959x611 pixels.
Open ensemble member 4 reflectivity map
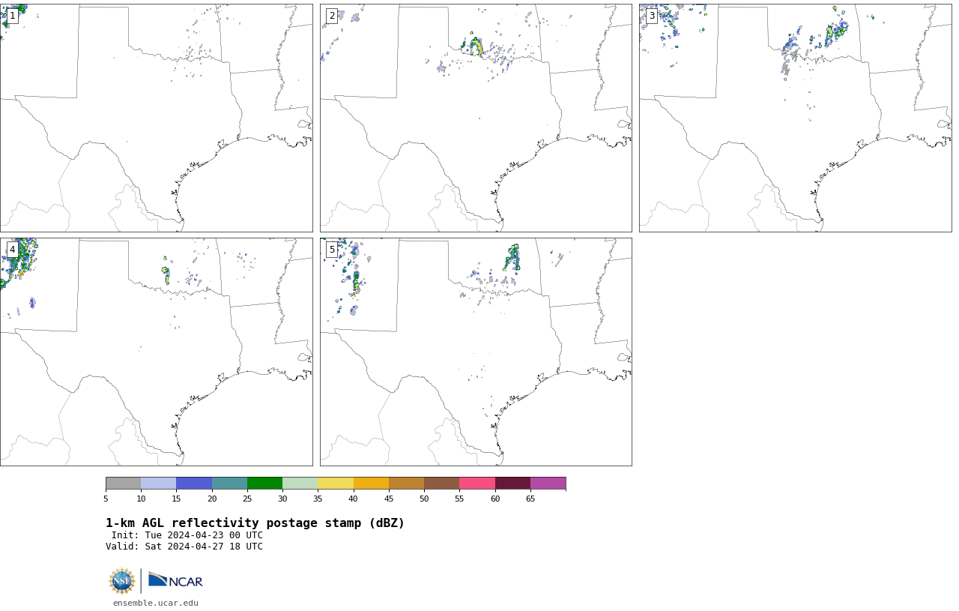(x=157, y=352)
